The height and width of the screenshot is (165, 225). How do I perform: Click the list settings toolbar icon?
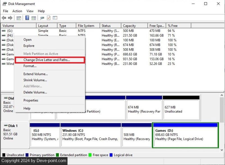pyautogui.click(x=55, y=18)
